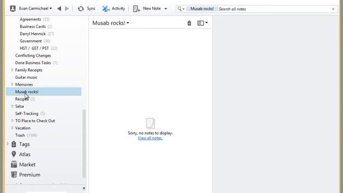Open the Activity feed
The width and height of the screenshot is (343, 193).
(x=113, y=9)
